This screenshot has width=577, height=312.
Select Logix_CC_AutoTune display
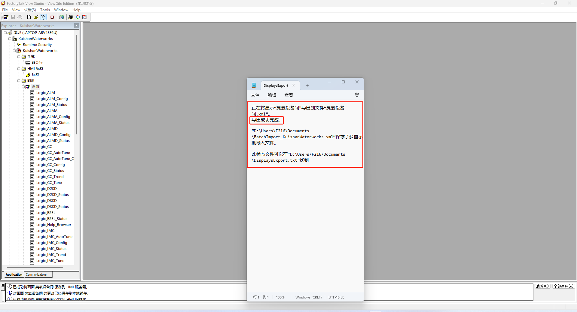[x=53, y=153]
